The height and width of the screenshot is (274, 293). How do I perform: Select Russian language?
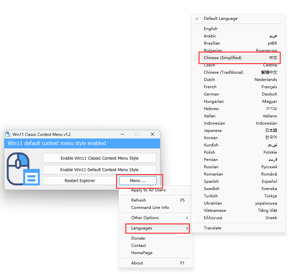click(x=238, y=167)
